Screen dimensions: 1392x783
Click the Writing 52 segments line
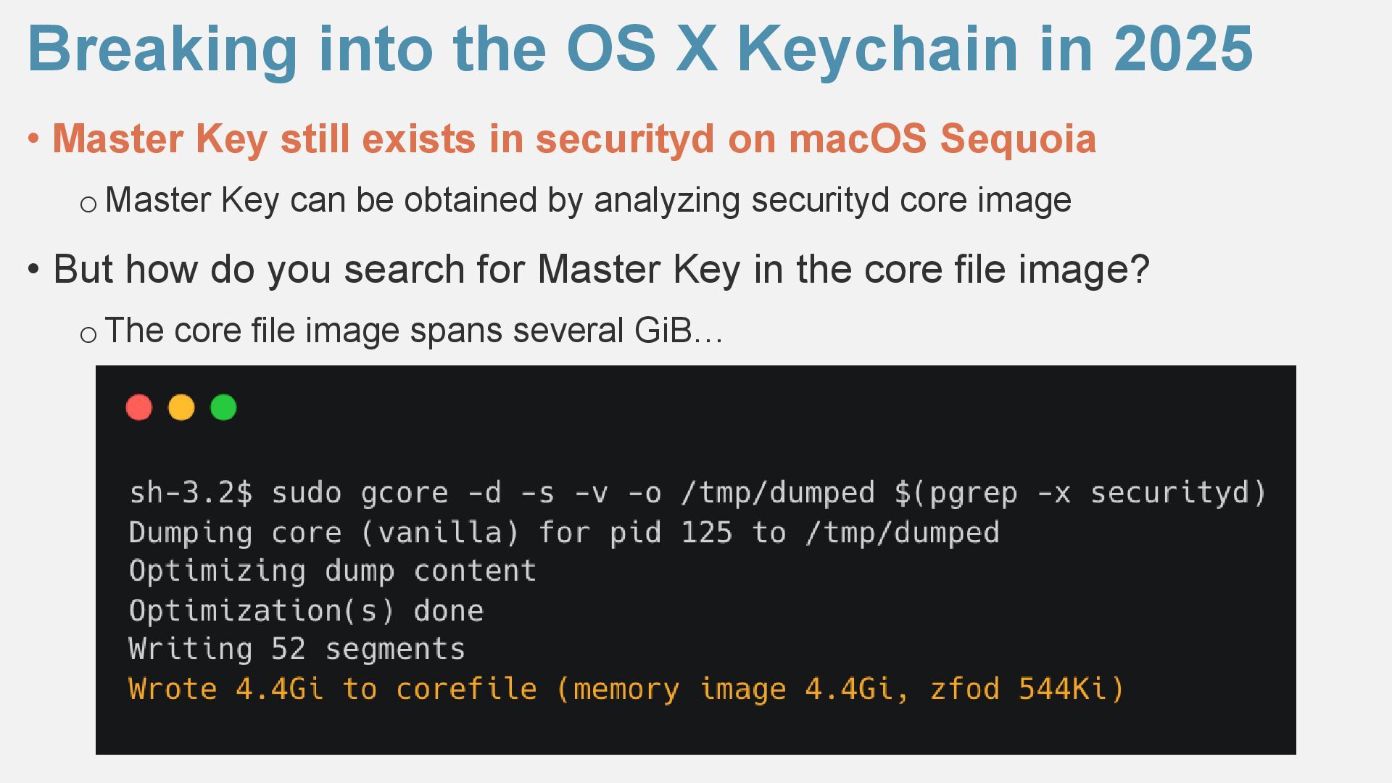pyautogui.click(x=297, y=650)
